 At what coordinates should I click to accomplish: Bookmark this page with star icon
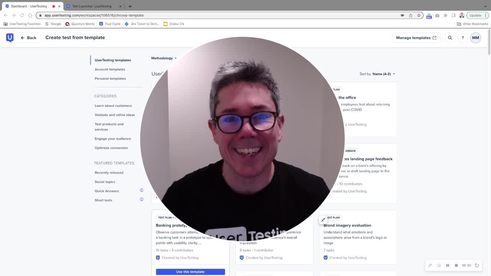419,15
